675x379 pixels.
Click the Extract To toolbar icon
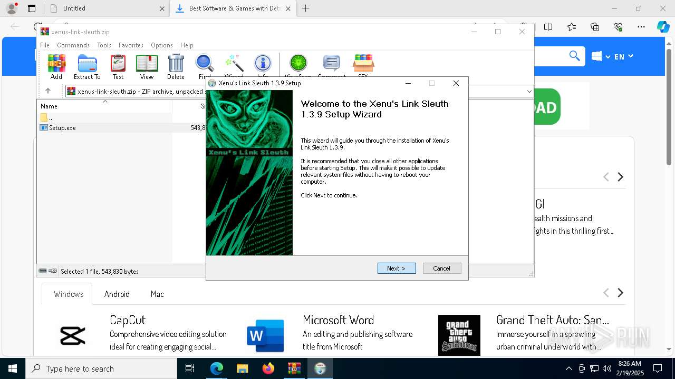[x=87, y=67]
